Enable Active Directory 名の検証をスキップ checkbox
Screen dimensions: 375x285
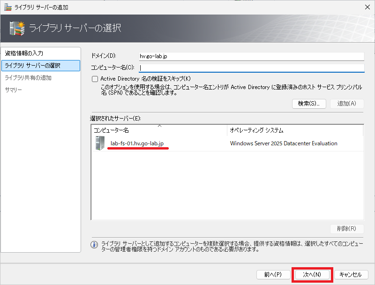coord(95,79)
